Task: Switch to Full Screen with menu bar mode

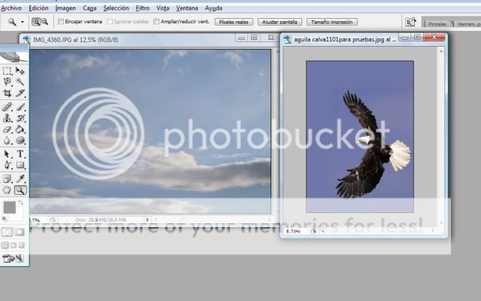Action: point(14,245)
